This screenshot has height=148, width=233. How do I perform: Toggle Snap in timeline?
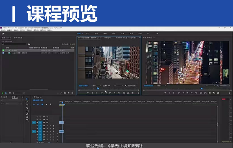pos(38,105)
